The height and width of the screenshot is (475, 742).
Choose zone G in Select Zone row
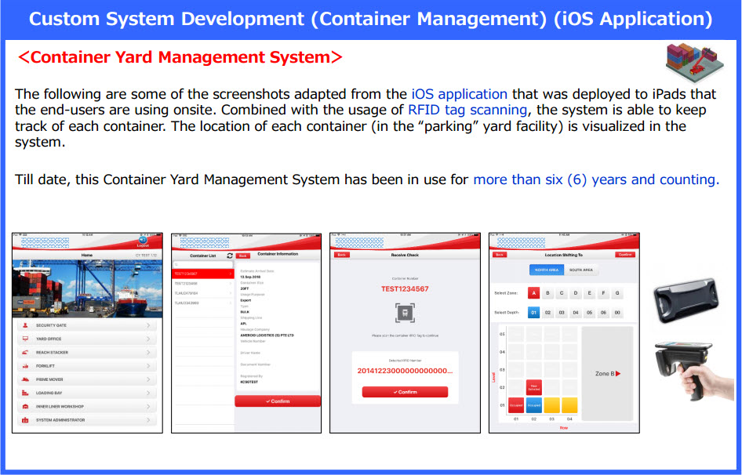[618, 293]
